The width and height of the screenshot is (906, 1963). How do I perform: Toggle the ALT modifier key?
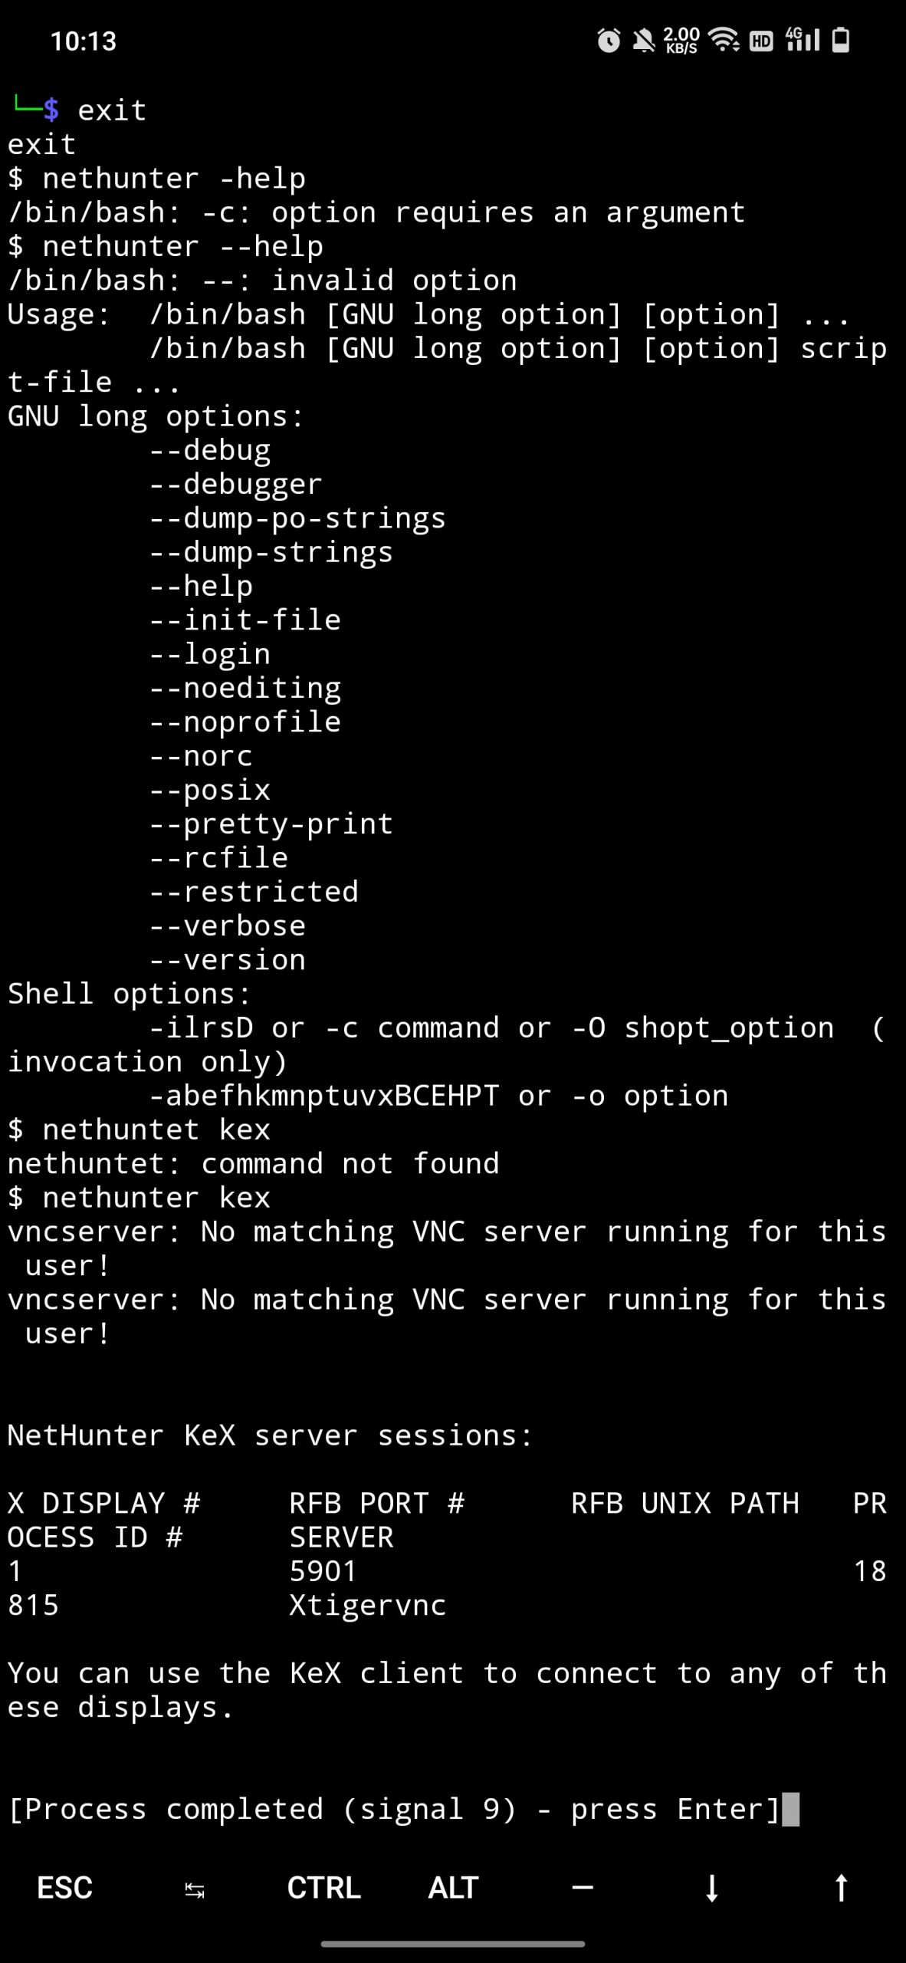tap(453, 1888)
